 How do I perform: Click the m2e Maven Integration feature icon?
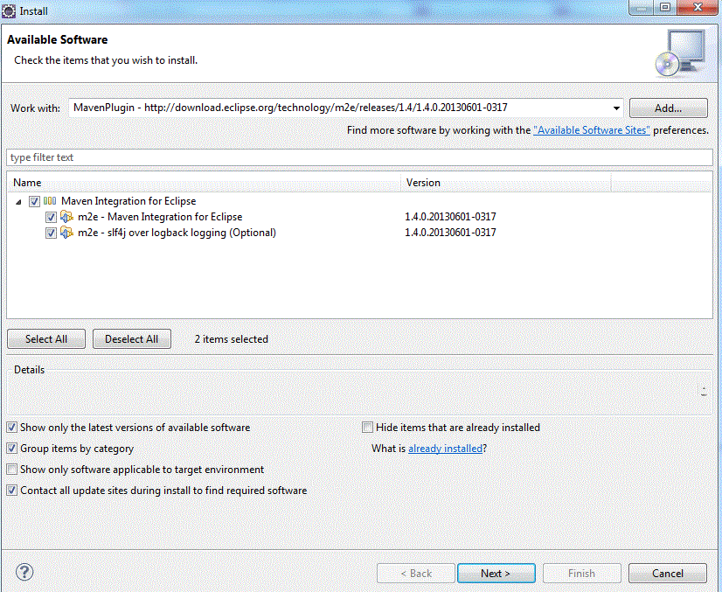click(x=66, y=217)
